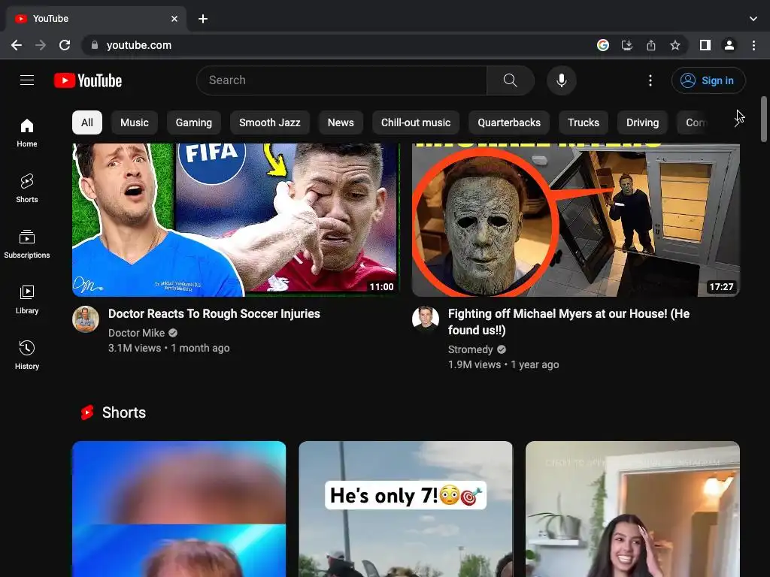
Task: Select the All chip
Action: pos(87,122)
